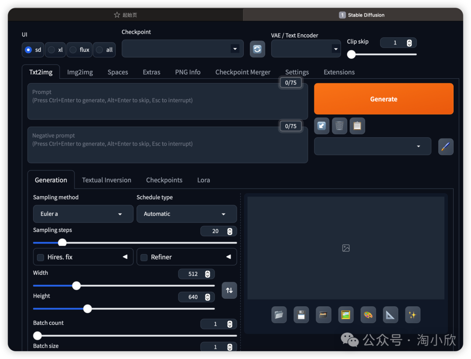
Task: Select the all UI radio button
Action: (x=99, y=50)
